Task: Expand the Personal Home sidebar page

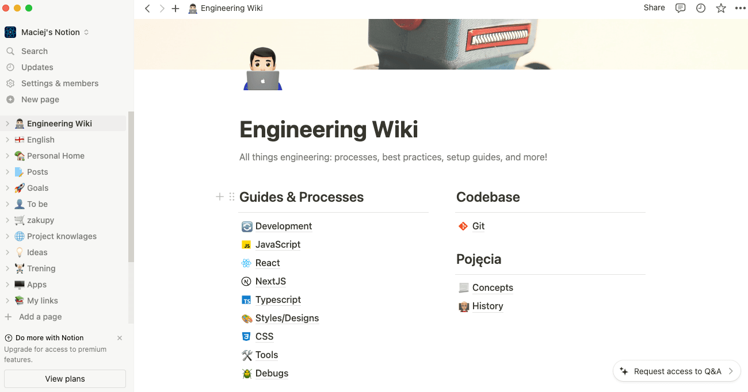Action: (7, 156)
